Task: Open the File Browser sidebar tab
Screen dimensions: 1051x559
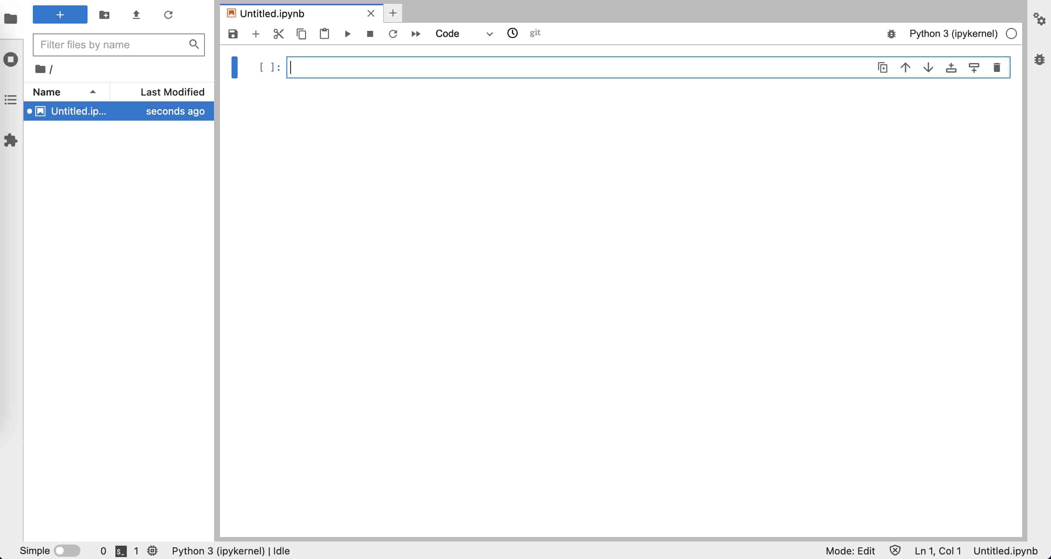Action: pos(11,19)
